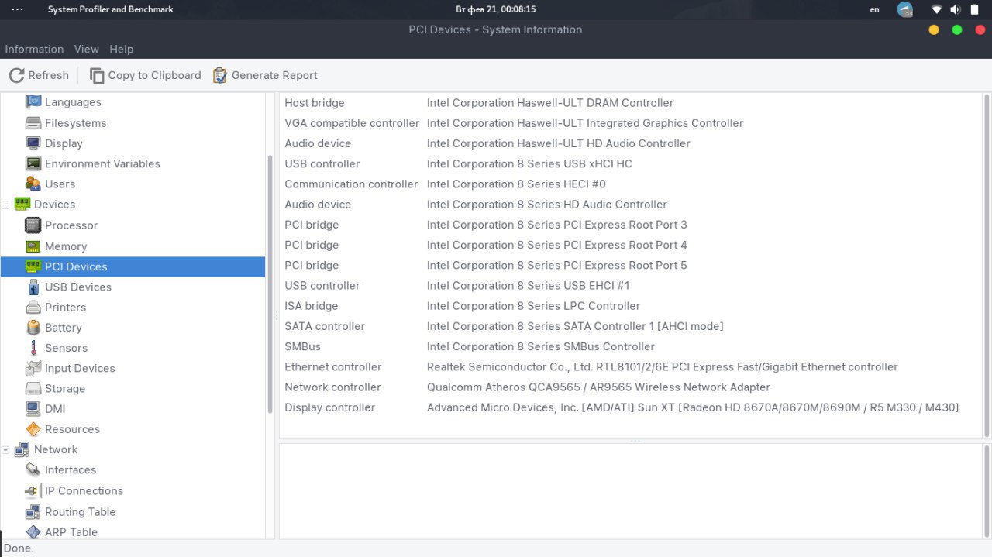Open the Battery icon entry
This screenshot has height=557, width=992.
click(33, 328)
